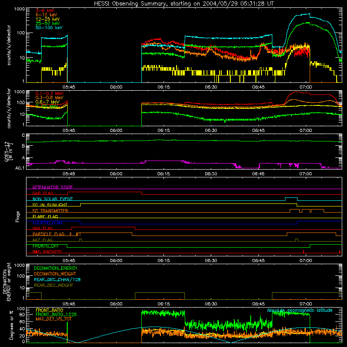
Task: Click the 7-20 MeV legend label
Action: pyautogui.click(x=46, y=106)
